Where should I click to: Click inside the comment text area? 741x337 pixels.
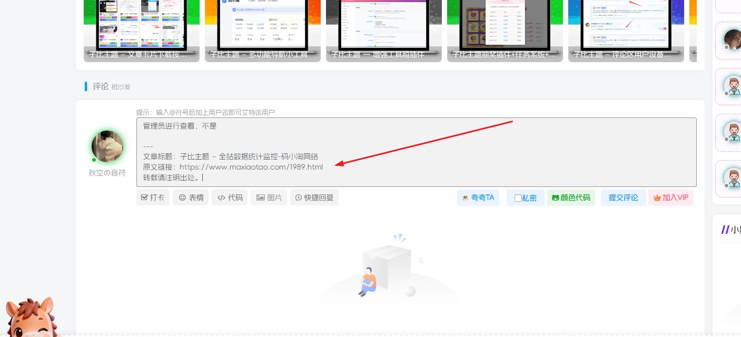click(x=416, y=153)
